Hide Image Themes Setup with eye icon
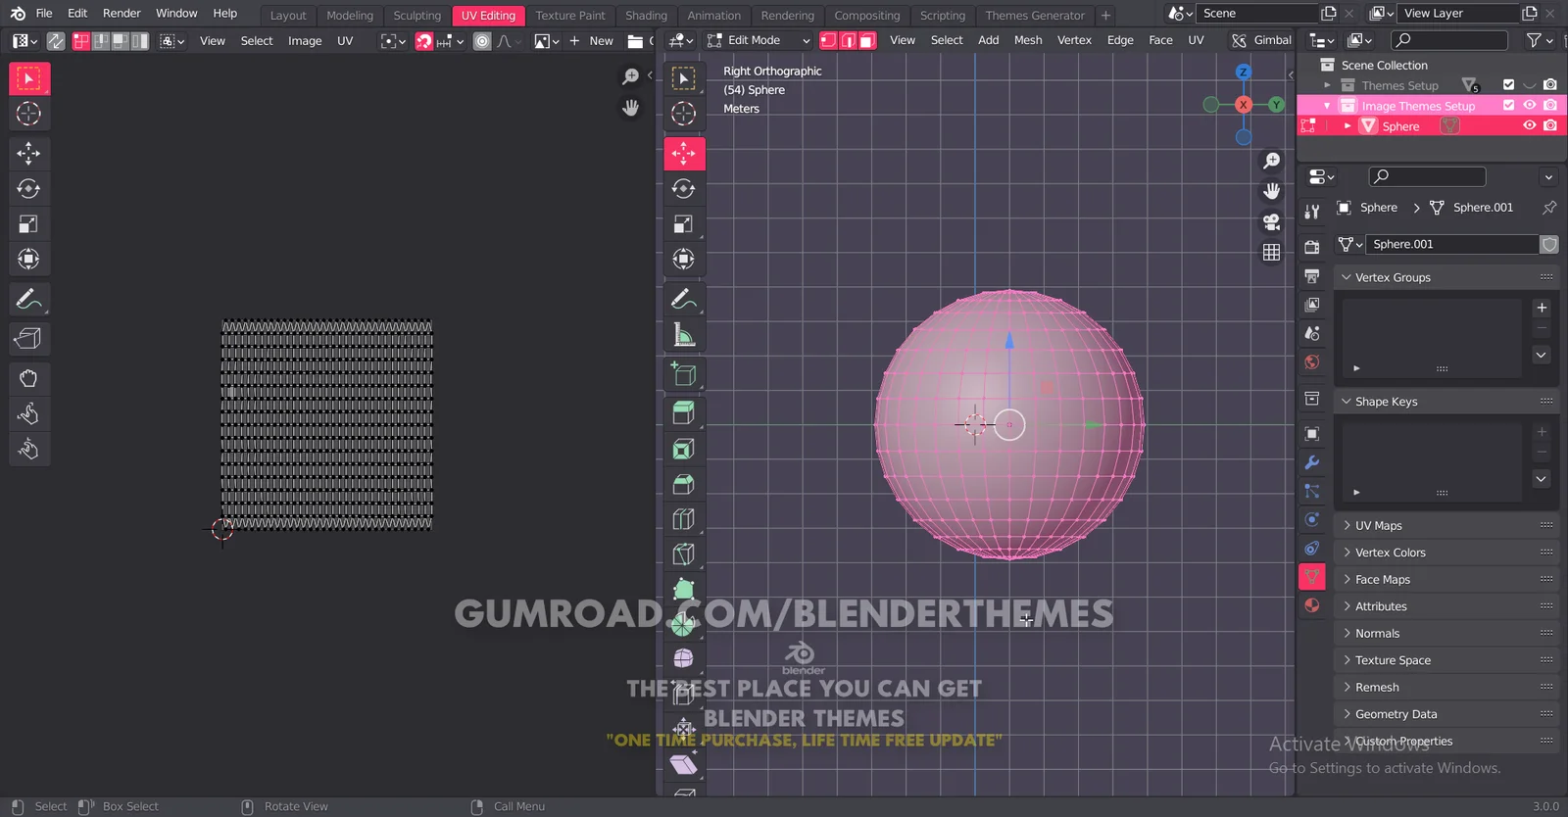The image size is (1568, 817). coord(1529,106)
